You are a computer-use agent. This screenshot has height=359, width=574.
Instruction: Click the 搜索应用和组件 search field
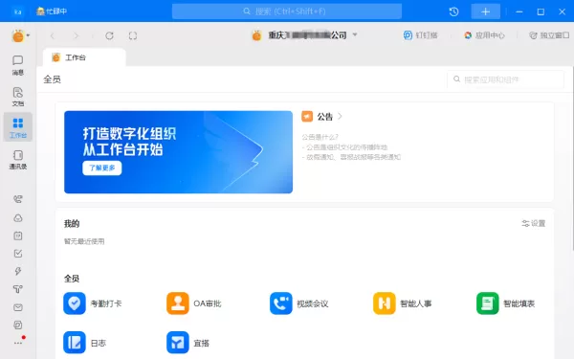[505, 79]
